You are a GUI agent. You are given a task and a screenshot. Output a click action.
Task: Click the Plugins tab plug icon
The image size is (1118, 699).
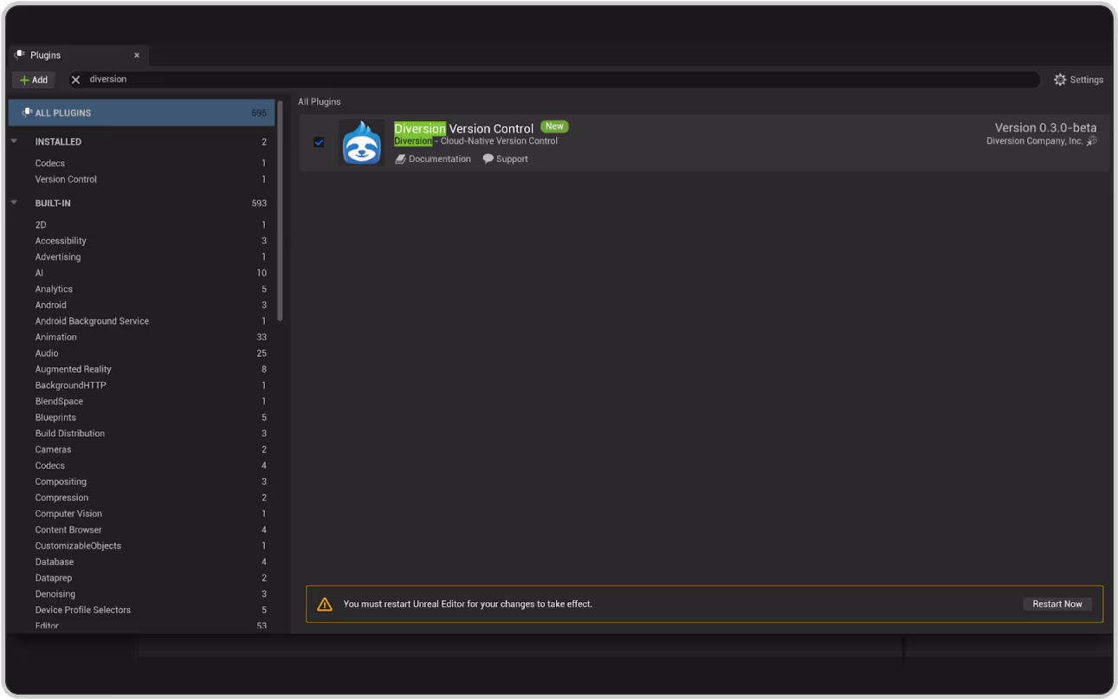tap(20, 55)
